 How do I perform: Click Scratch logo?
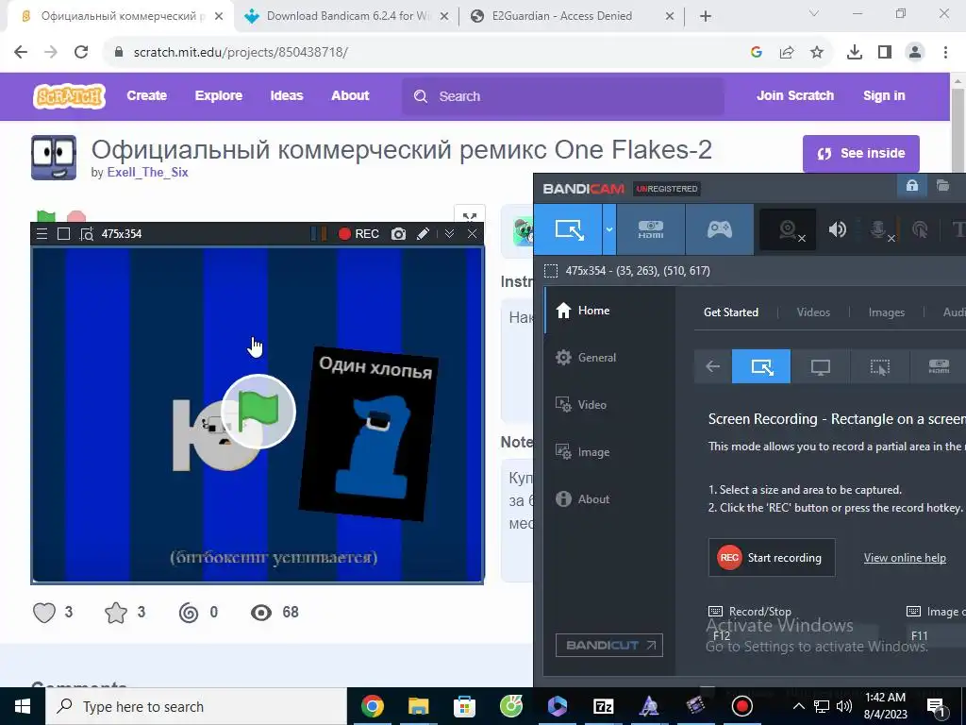coord(69,96)
